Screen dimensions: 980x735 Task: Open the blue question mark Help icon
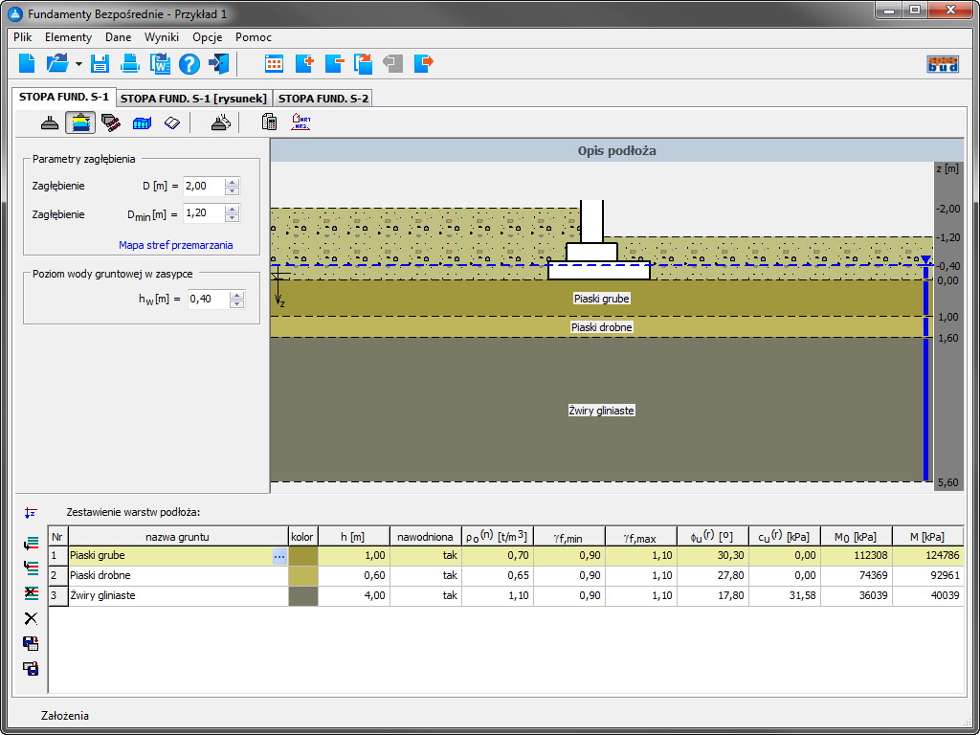tap(189, 64)
